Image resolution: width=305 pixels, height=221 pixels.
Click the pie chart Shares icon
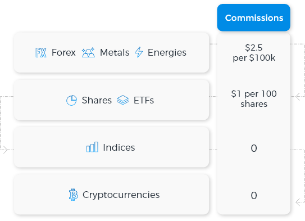click(x=71, y=100)
